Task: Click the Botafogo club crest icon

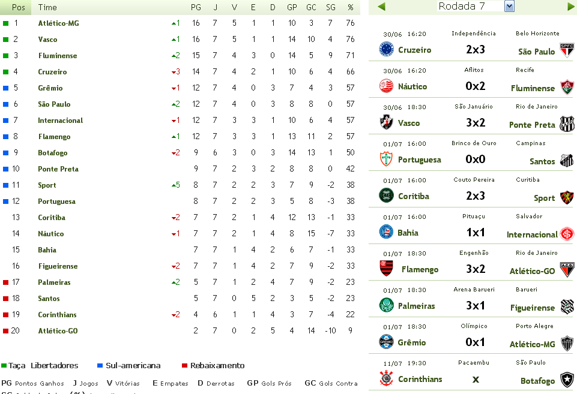Action: pos(567,380)
